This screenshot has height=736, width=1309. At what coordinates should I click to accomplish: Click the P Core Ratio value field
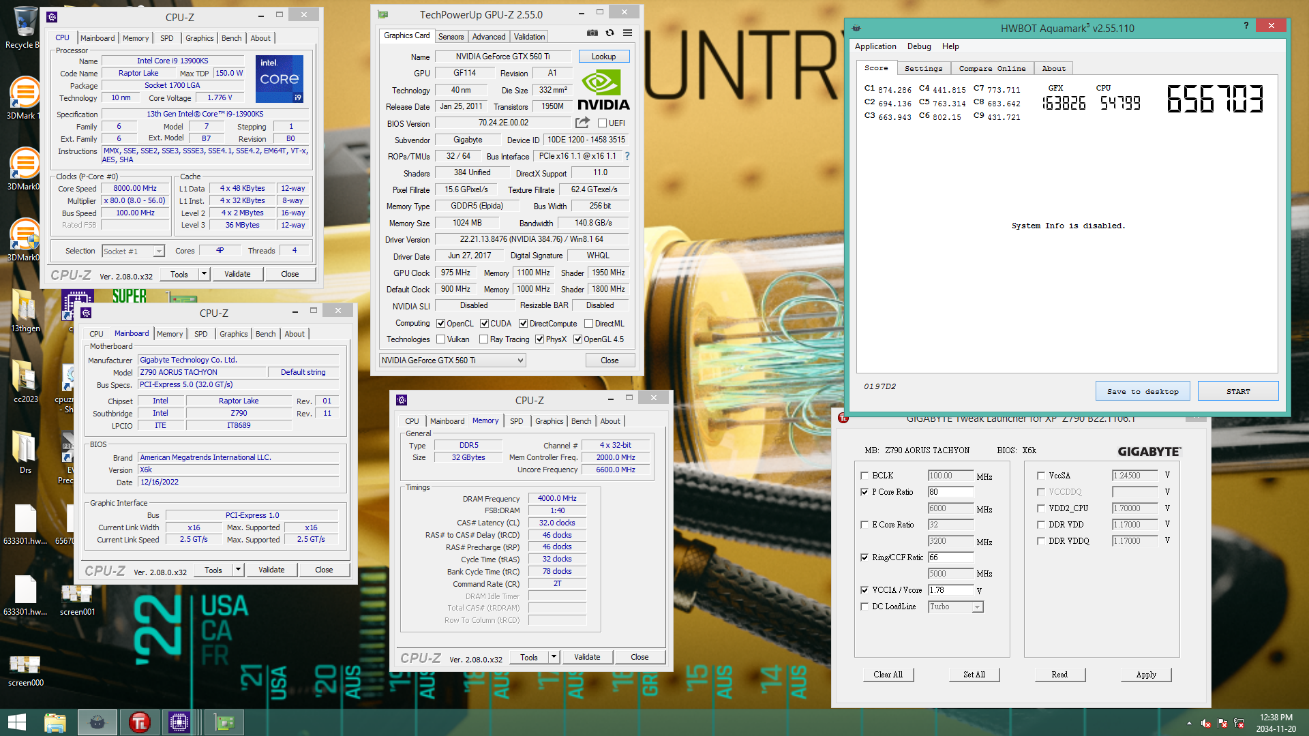950,492
